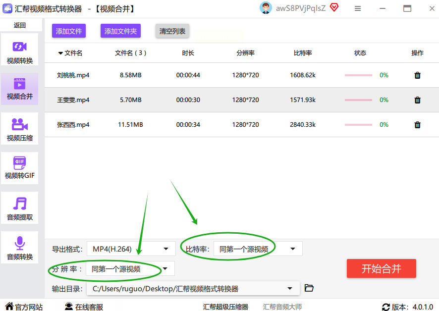This screenshot has height=311, width=439.
Task: Open the 在线客服 online support link
Action: tap(89, 307)
